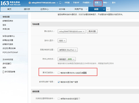Click the 对多封主题相同的邮件 label

tap(45, 99)
